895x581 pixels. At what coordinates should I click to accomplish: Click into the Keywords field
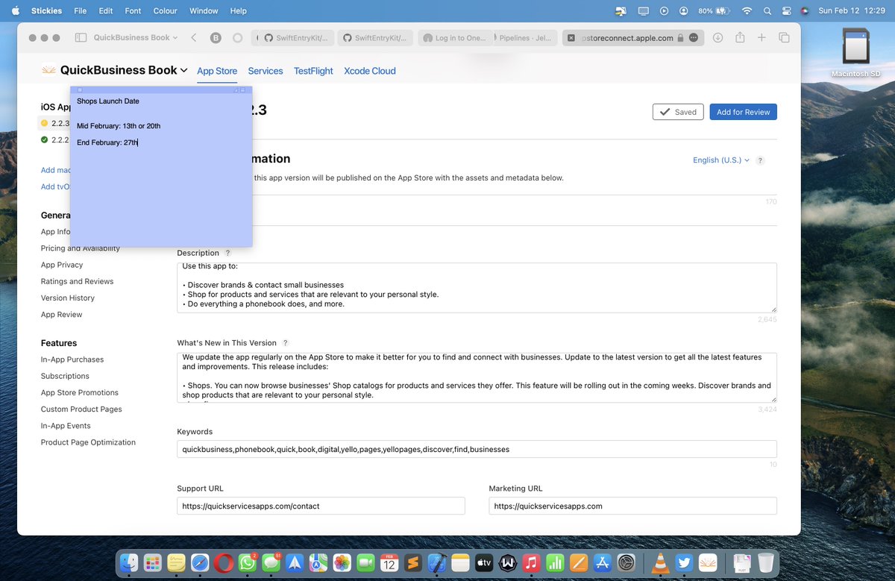coord(477,449)
